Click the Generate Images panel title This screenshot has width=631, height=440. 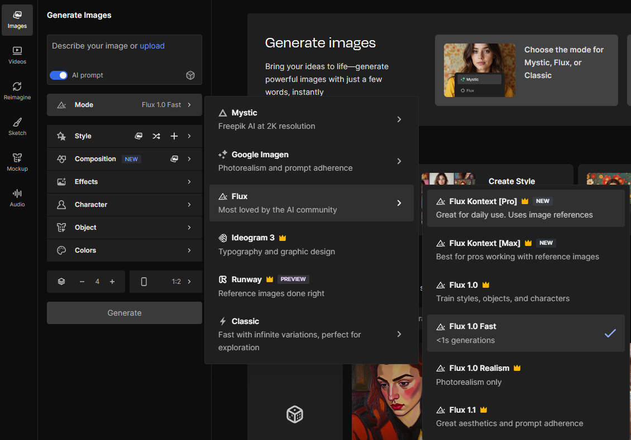(x=79, y=15)
